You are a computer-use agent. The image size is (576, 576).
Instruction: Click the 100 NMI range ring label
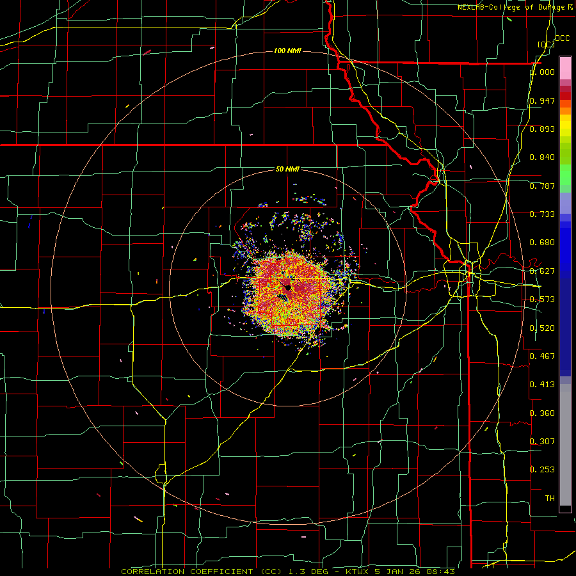[287, 51]
